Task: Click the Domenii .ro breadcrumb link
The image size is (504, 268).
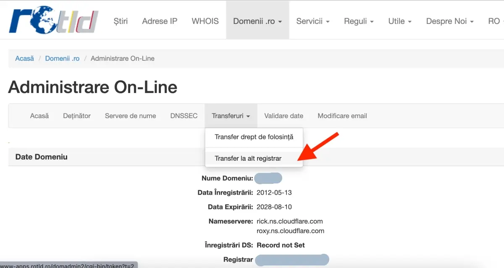Action: click(62, 59)
